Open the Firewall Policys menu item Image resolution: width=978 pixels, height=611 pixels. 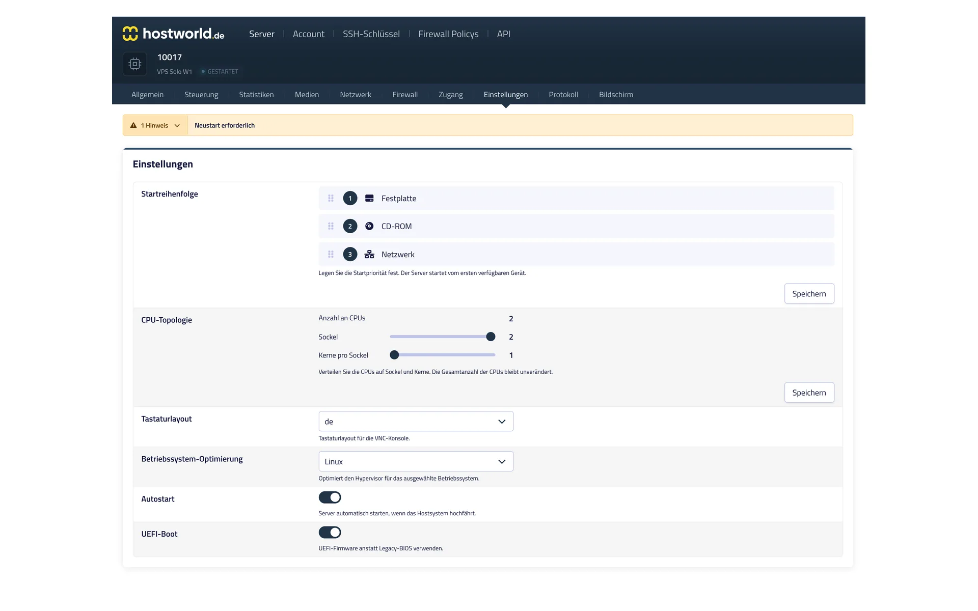pos(448,34)
